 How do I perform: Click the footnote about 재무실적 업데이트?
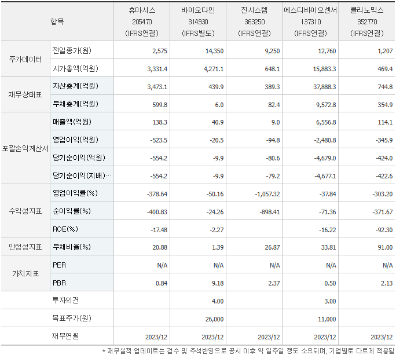tap(248, 351)
